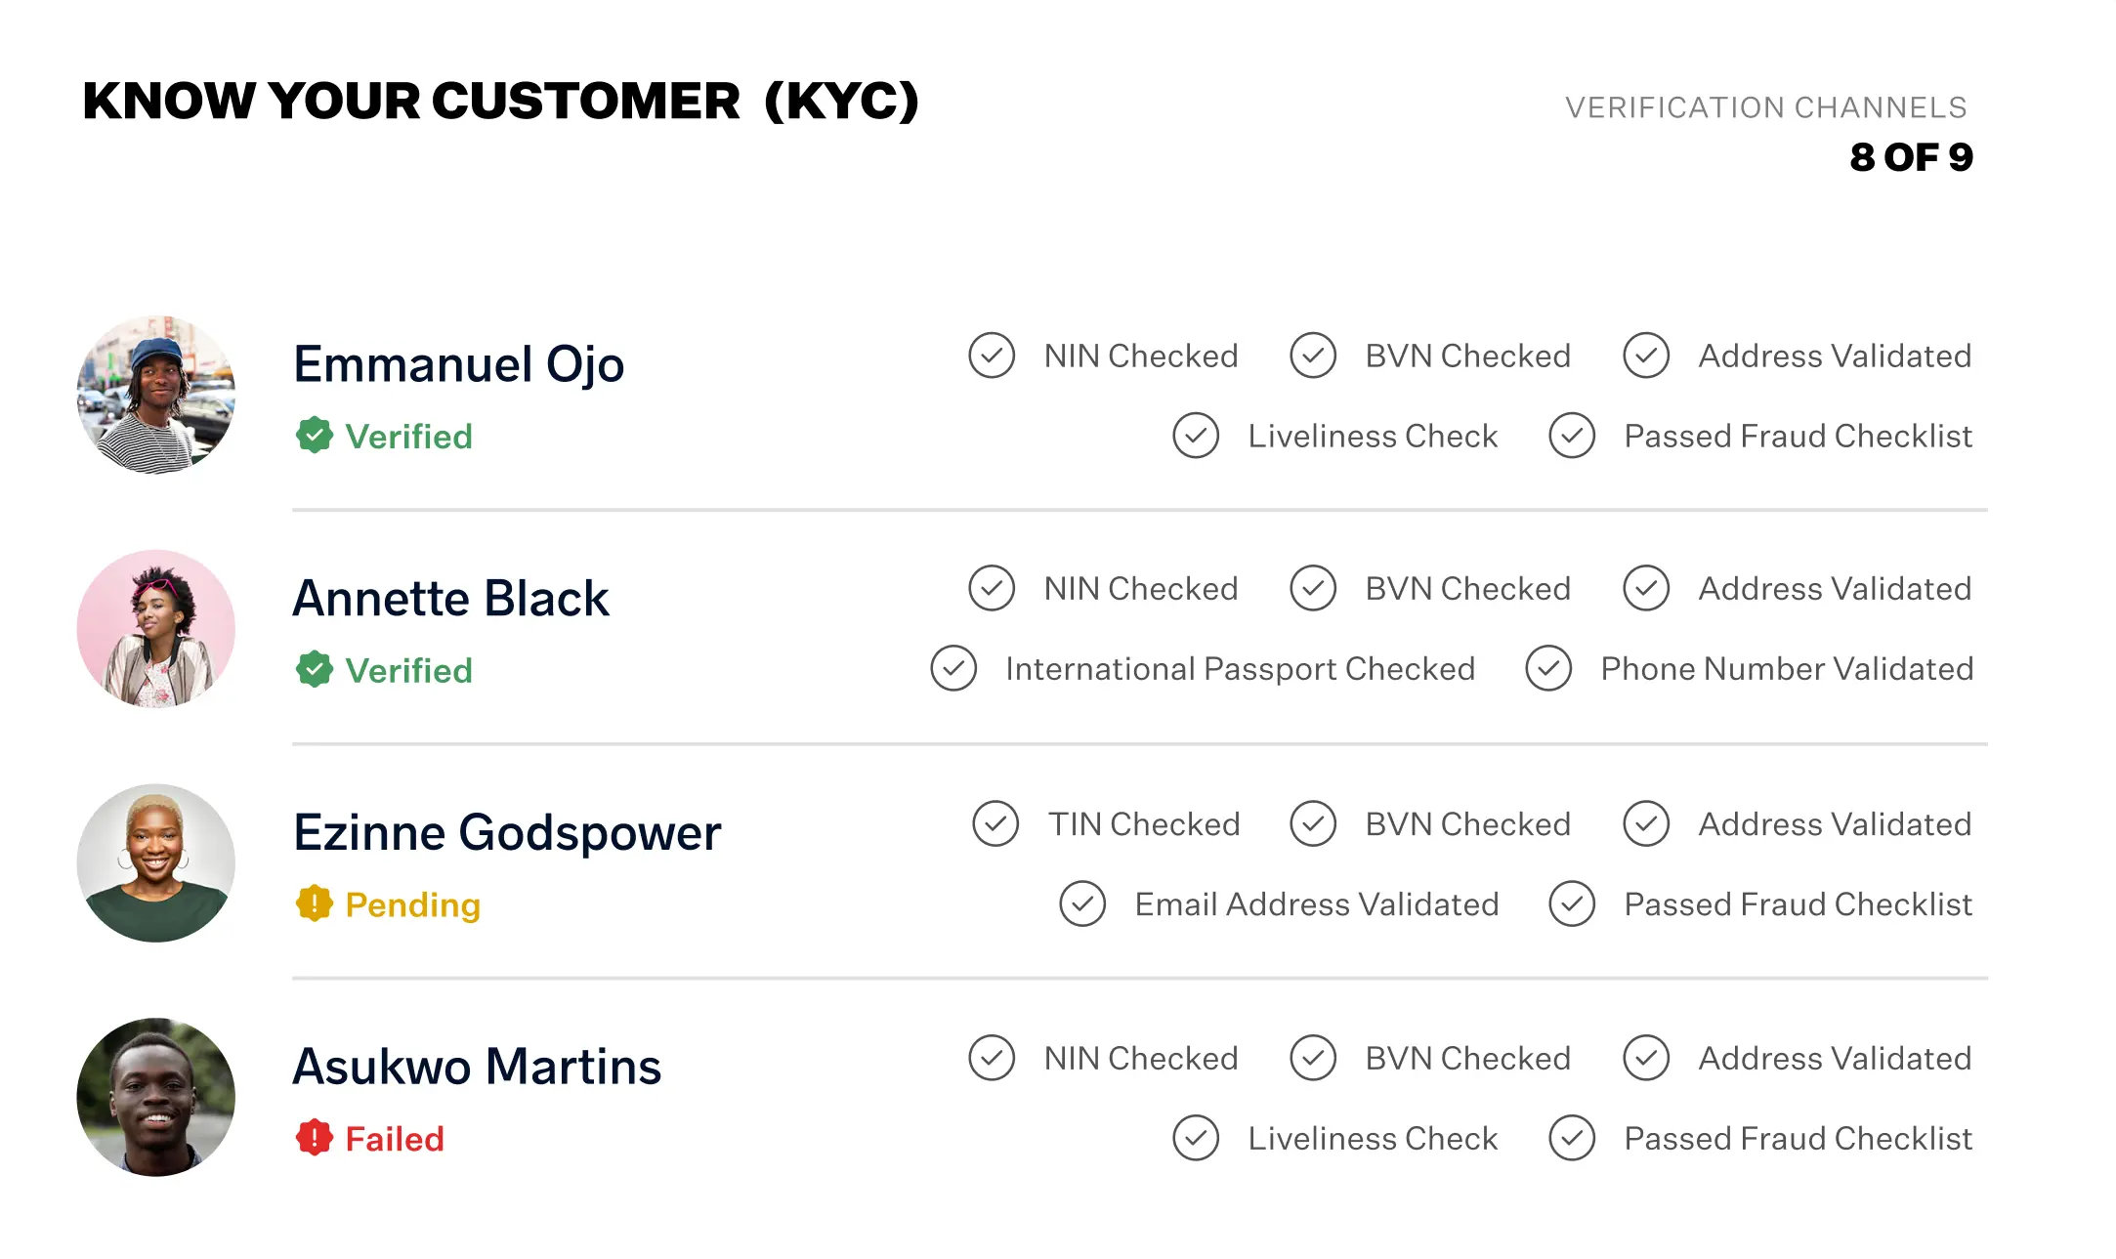Click the Phone Number Validated check icon
The image size is (2116, 1259).
[1548, 669]
